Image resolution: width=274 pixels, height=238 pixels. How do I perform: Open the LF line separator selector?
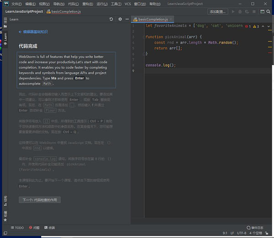232,233
